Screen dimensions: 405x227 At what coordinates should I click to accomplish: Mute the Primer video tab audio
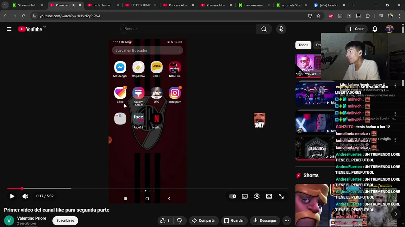point(74,5)
